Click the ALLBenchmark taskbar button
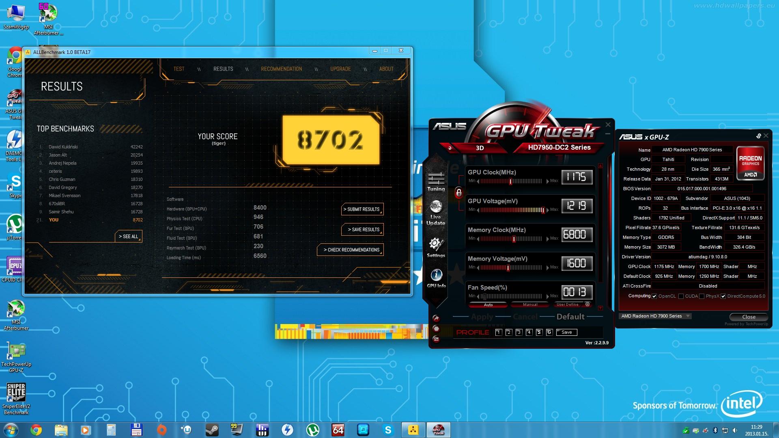This screenshot has width=779, height=438. pos(413,430)
